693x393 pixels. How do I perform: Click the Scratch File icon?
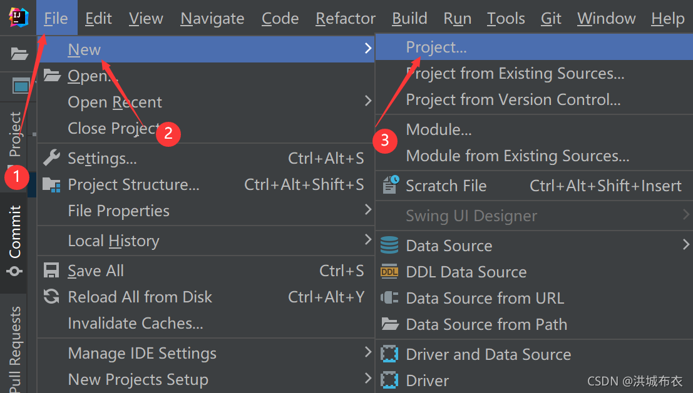tap(390, 186)
